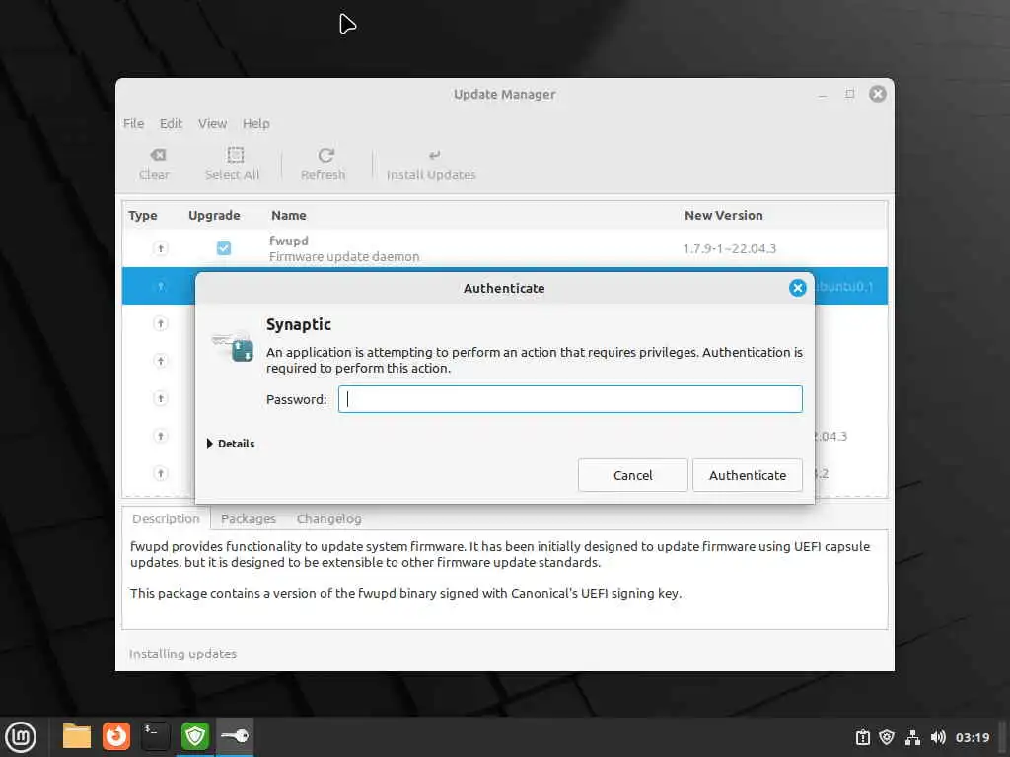The image size is (1010, 757).
Task: Click the Authenticate button
Action: click(748, 475)
